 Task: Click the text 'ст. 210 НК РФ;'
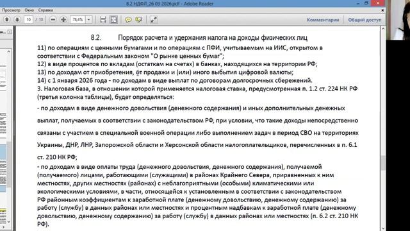pos(57,157)
